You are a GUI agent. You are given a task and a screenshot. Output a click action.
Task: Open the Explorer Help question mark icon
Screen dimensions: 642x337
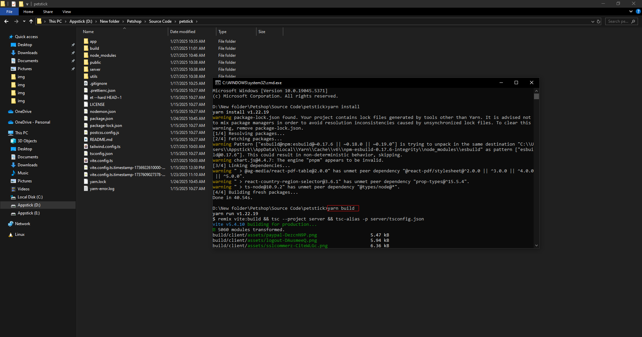pos(638,11)
